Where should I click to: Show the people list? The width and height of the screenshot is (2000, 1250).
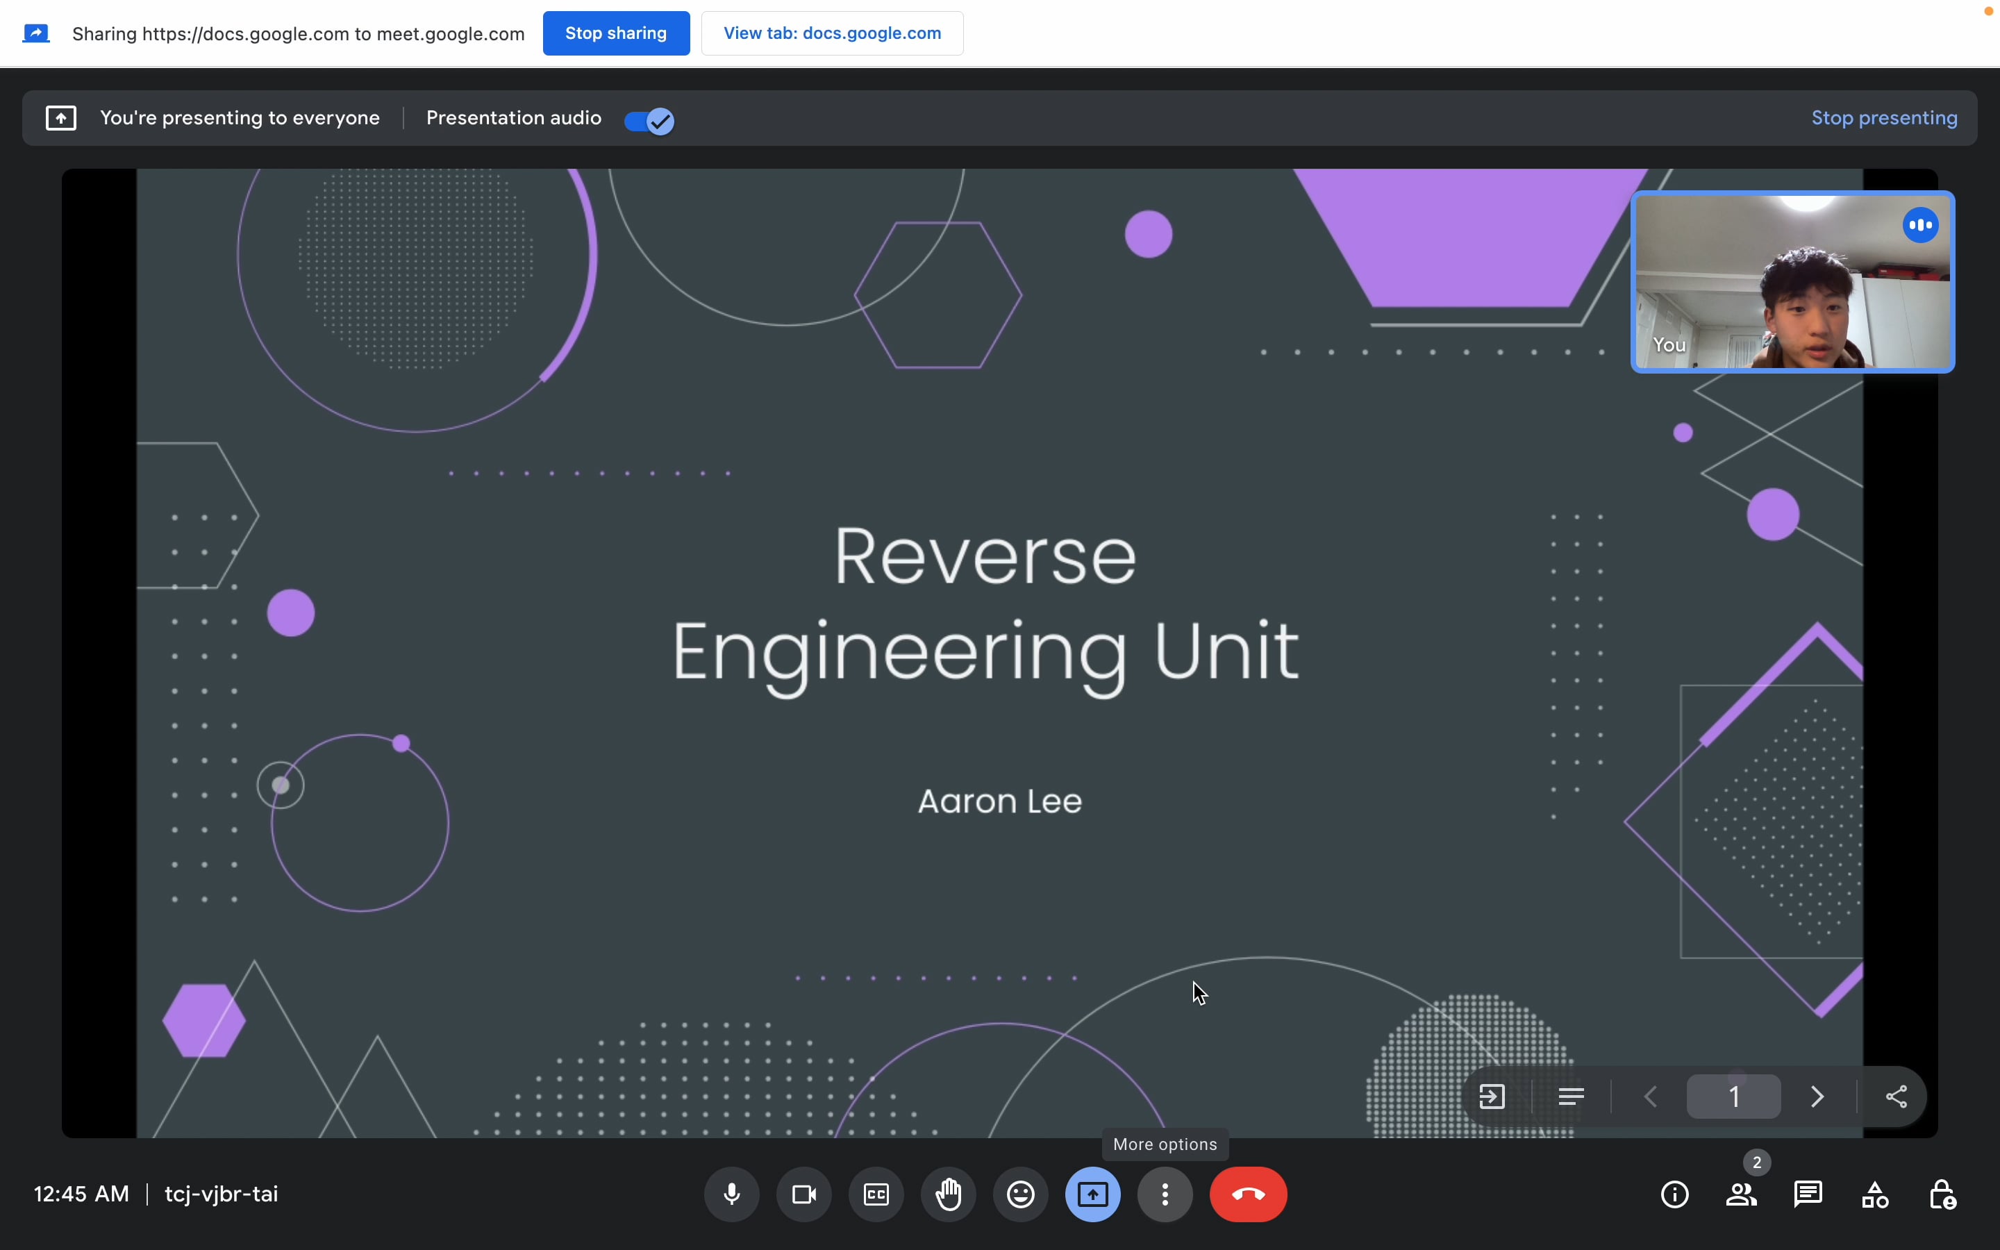click(x=1742, y=1194)
